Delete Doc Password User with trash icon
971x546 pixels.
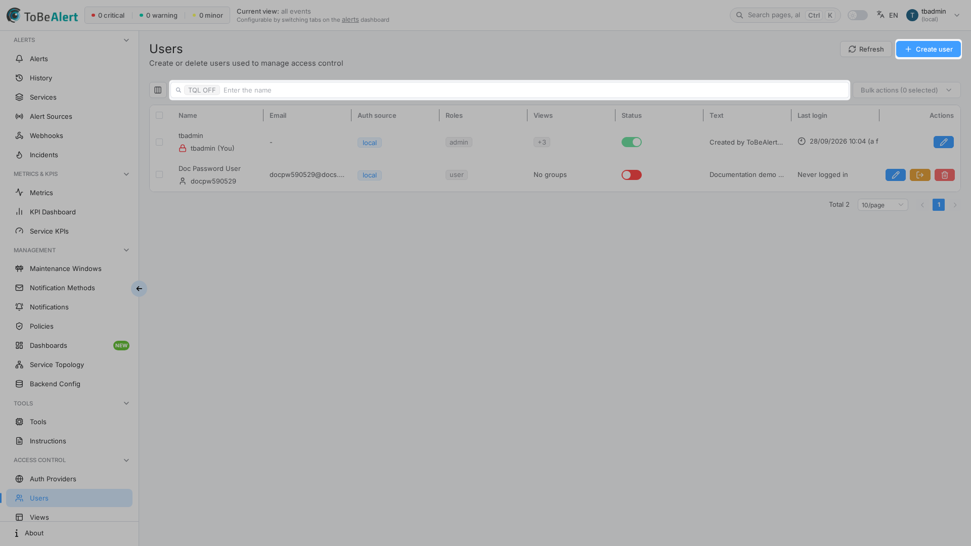point(944,175)
